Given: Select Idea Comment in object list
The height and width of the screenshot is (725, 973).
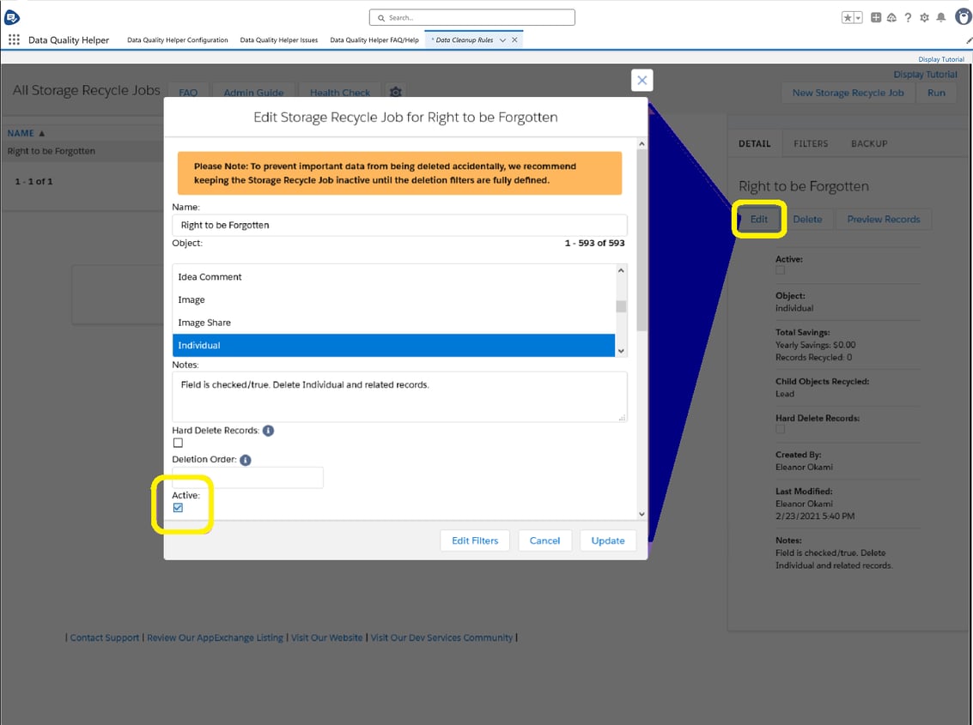Looking at the screenshot, I should point(393,277).
